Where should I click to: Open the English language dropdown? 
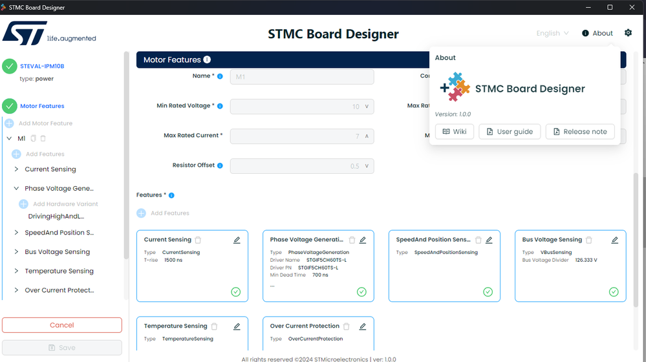point(552,33)
